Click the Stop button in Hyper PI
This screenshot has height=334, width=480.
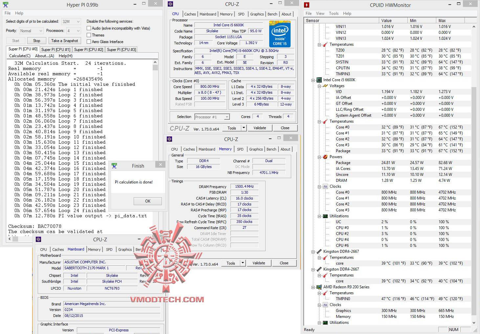(37, 41)
